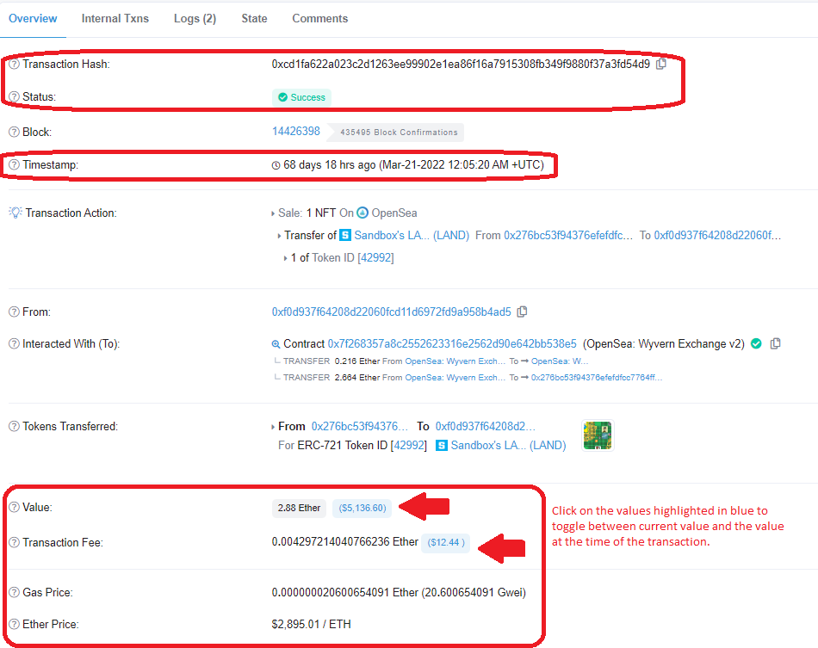Click help icon next to Transaction Fee
This screenshot has height=648, width=818.
click(x=14, y=543)
